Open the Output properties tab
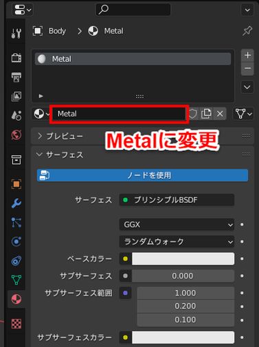Screen dimensions: 259x347 point(16,77)
